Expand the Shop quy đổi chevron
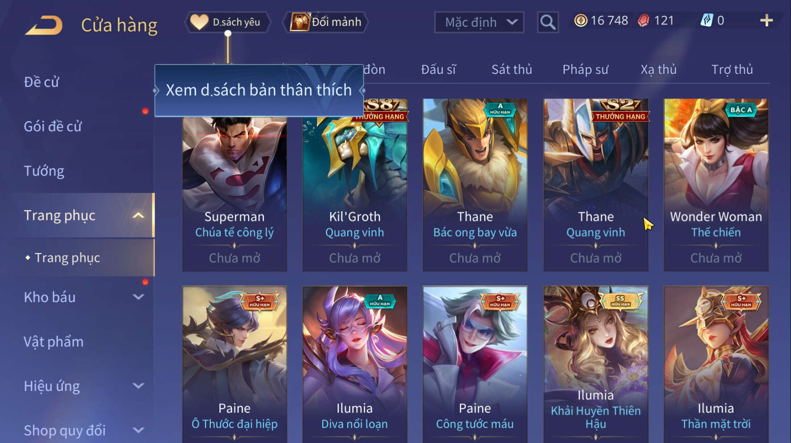This screenshot has height=443, width=791. tap(138, 430)
